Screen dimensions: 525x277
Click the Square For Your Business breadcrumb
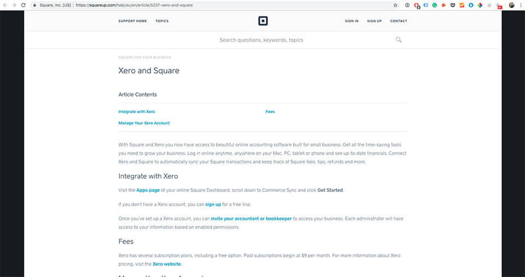click(x=144, y=57)
